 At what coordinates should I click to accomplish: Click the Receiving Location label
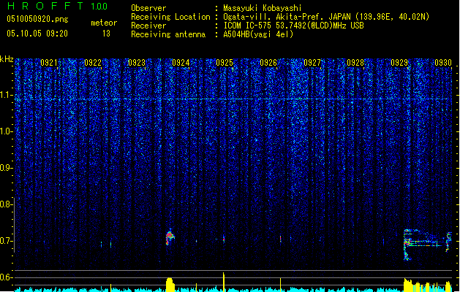point(170,17)
